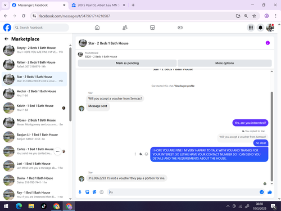Open Daina conversation
Viewport: 281px width, 211px height.
click(34, 180)
